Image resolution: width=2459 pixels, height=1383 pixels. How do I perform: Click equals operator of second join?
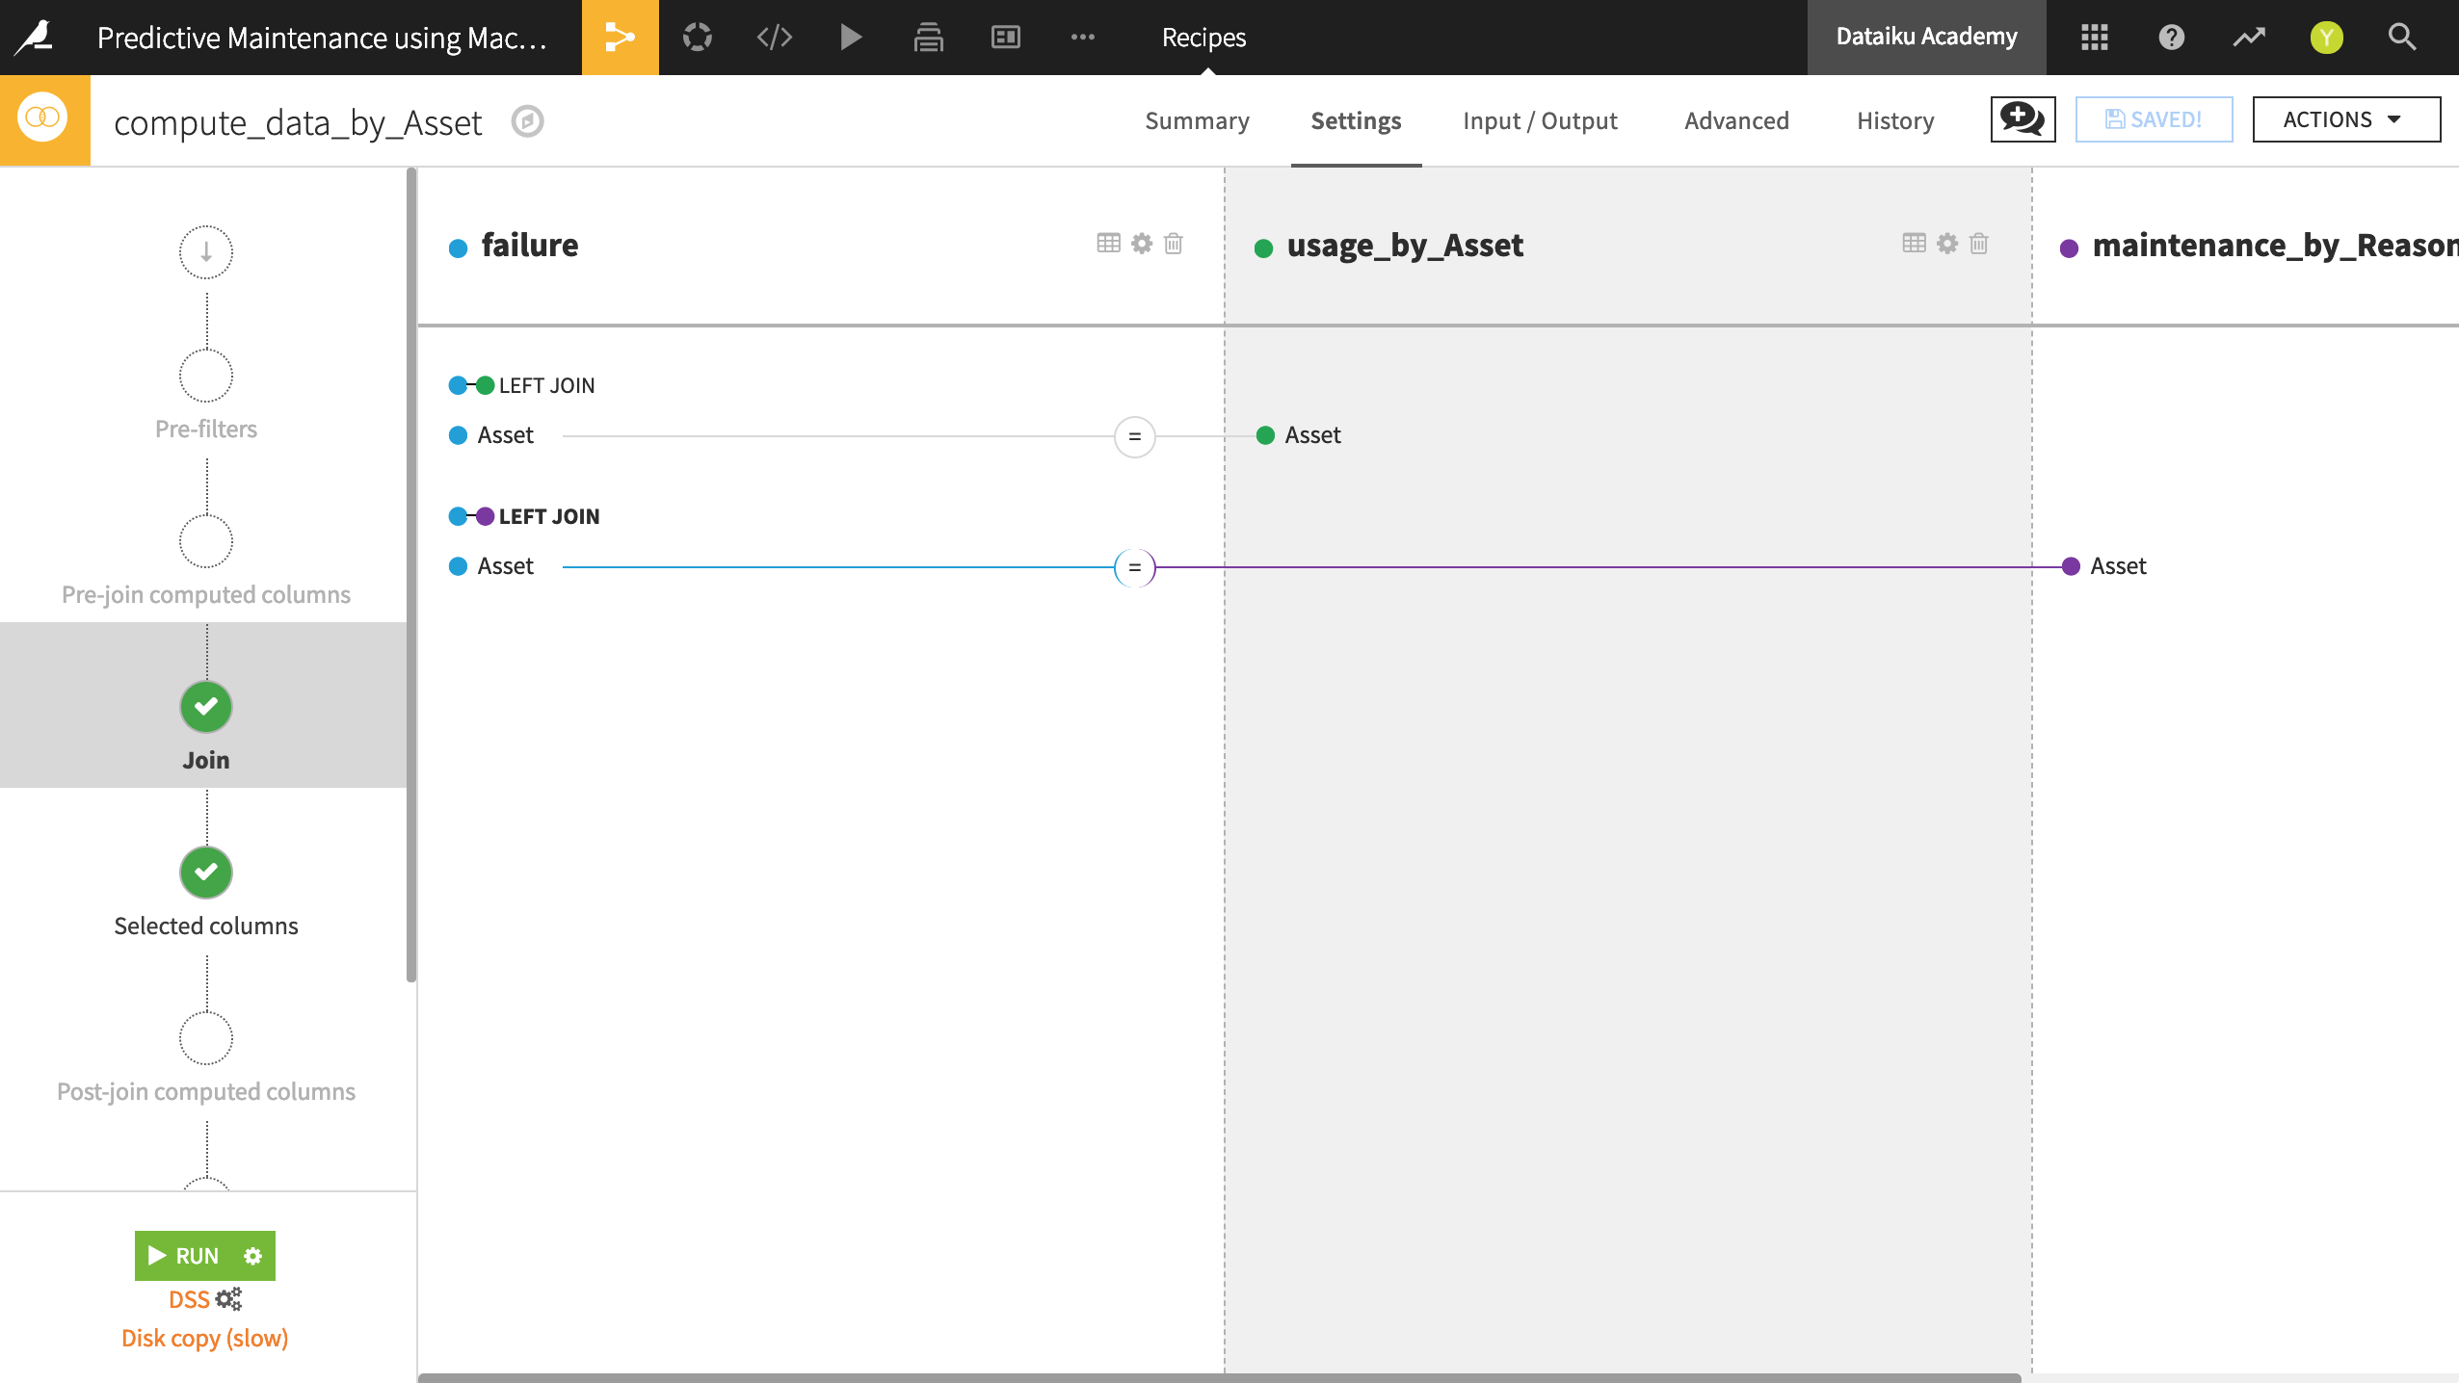[1134, 567]
